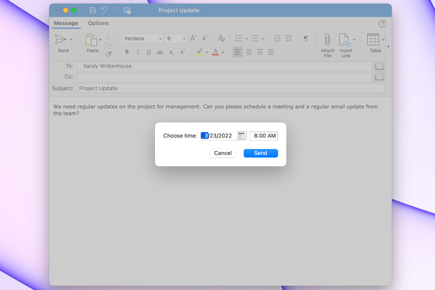
Task: Toggle Superscript formatting
Action: pyautogui.click(x=182, y=52)
